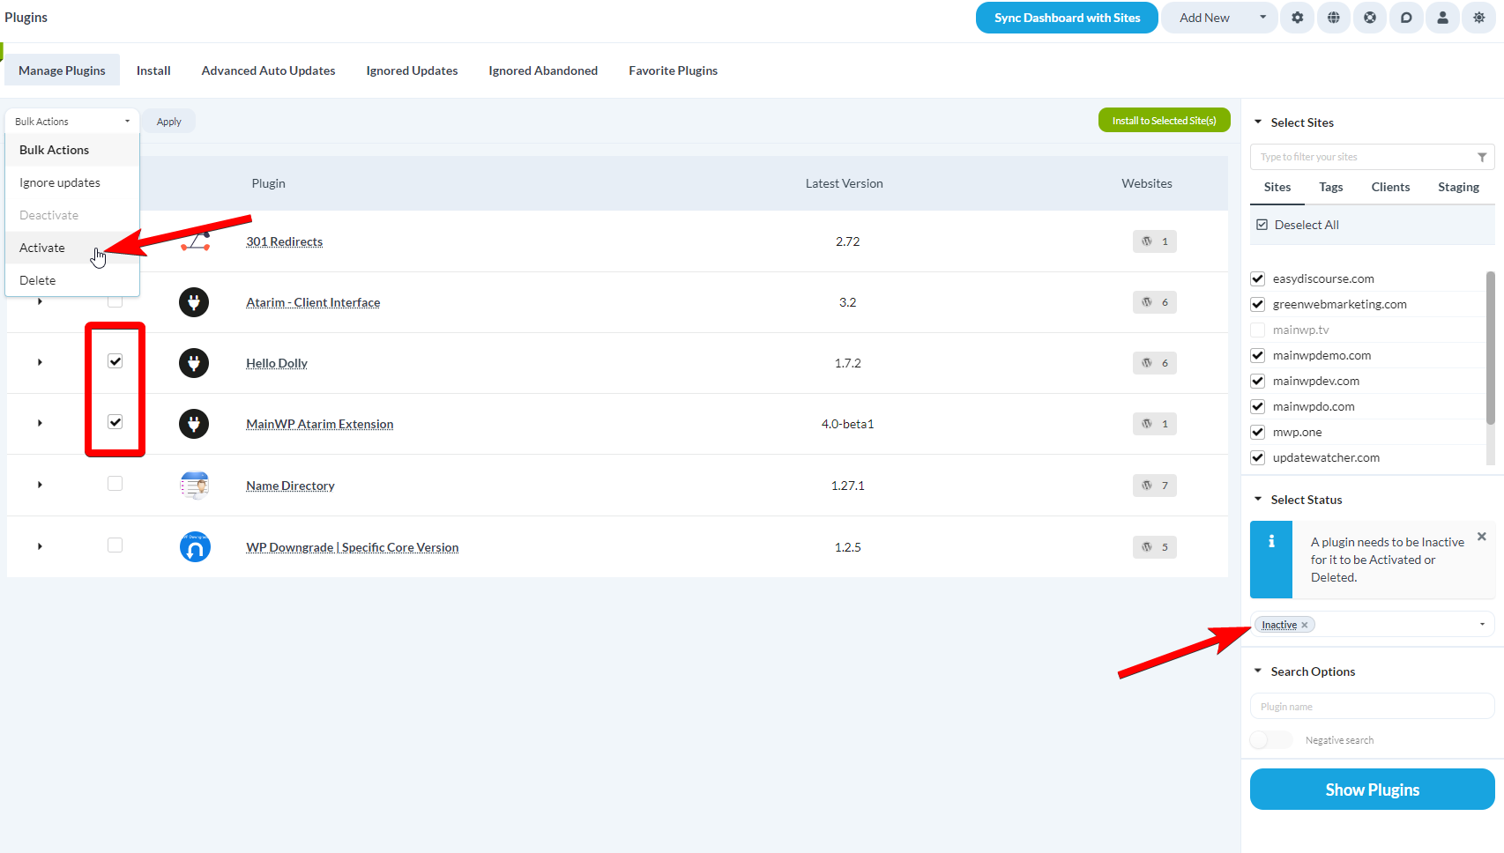The image size is (1504, 853).
Task: Click inside the Plugin name search field
Action: (1370, 705)
